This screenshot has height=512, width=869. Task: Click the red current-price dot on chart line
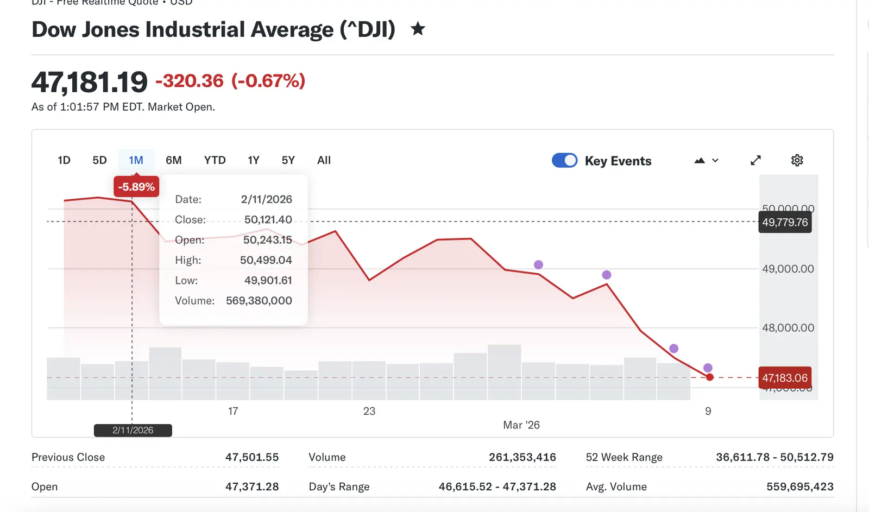tap(709, 377)
